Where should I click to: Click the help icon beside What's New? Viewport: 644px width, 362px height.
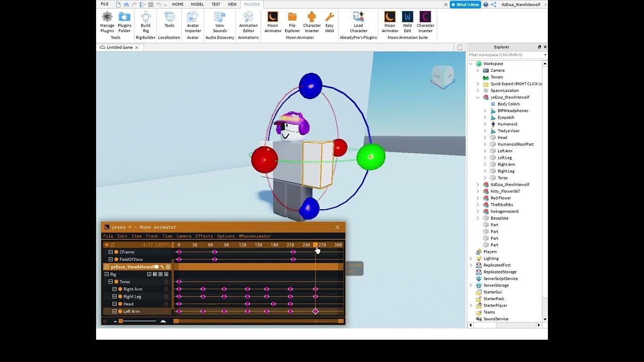(x=486, y=4)
